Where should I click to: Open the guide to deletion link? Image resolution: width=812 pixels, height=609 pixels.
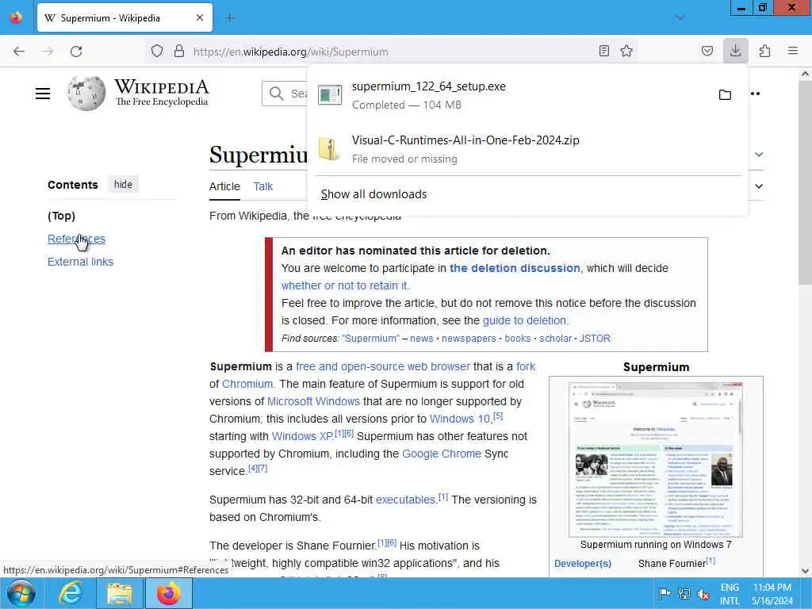pos(525,320)
